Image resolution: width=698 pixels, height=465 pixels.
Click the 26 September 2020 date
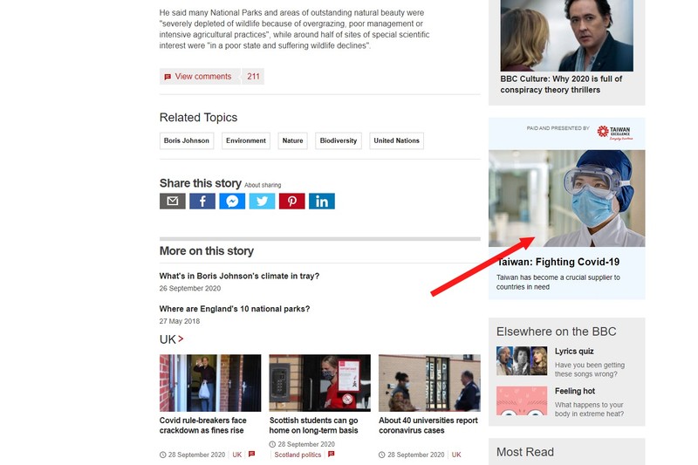pos(190,289)
